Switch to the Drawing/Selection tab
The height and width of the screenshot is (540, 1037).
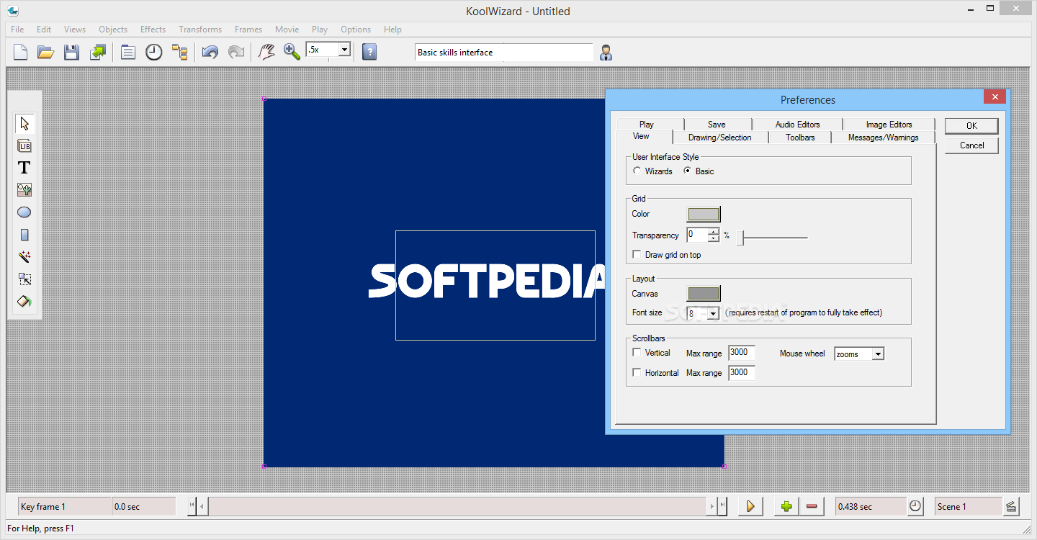point(720,137)
